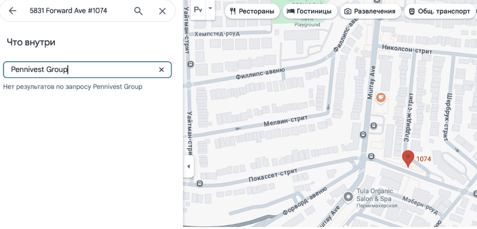Click the Развлечения filter button

coord(370,11)
